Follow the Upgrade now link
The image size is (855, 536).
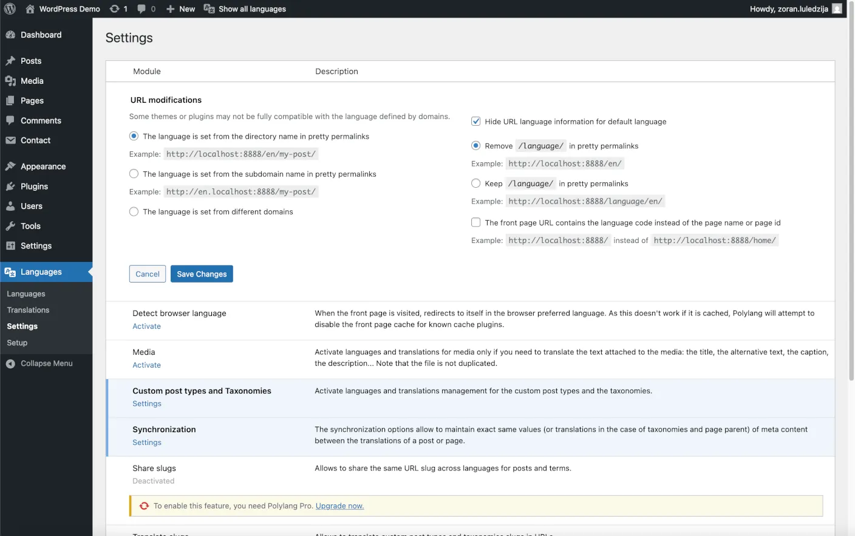pyautogui.click(x=339, y=506)
